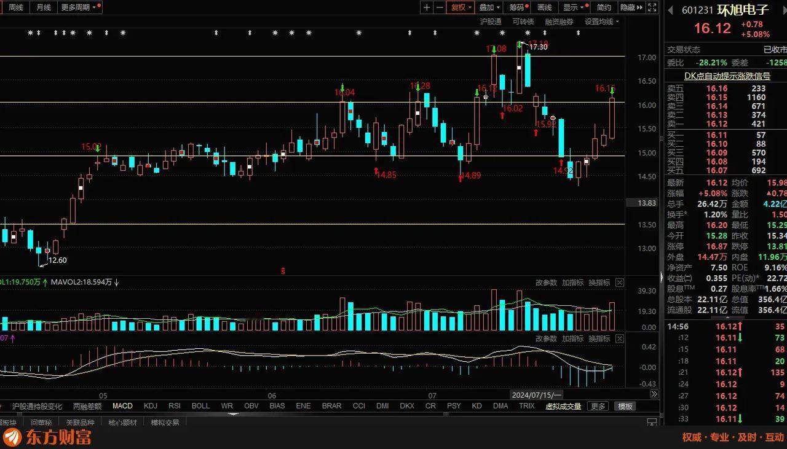Click hide panel double-arrow next to 隐藏
This screenshot has width=787, height=449.
pyautogui.click(x=639, y=7)
